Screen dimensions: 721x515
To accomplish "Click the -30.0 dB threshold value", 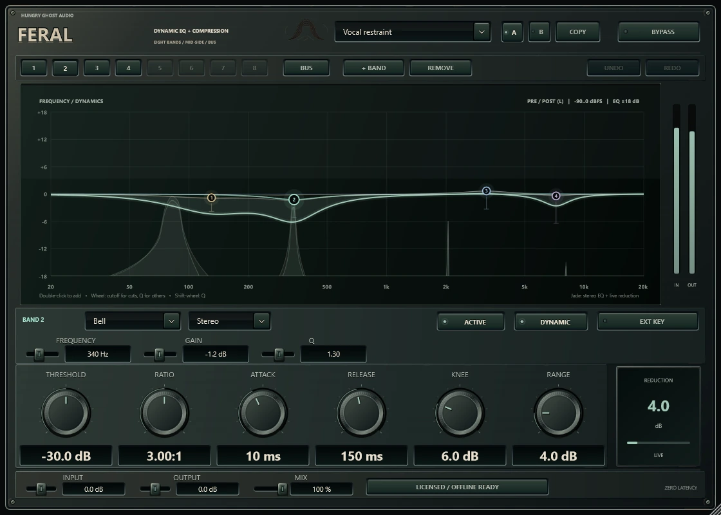I will click(x=66, y=456).
